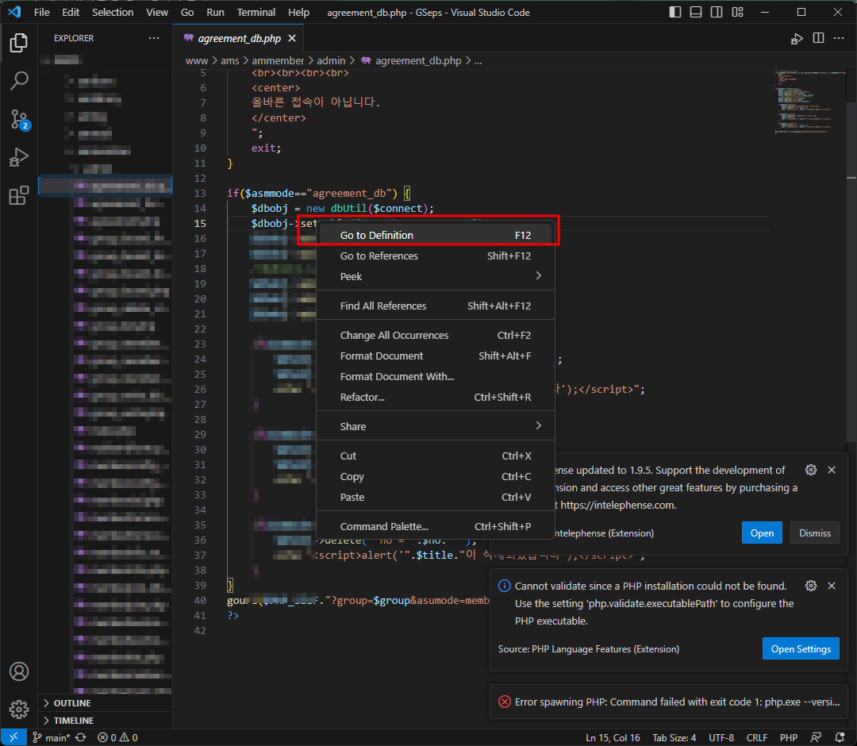Viewport: 857px width, 746px height.
Task: Click the editor minimap preview
Action: pos(809,101)
